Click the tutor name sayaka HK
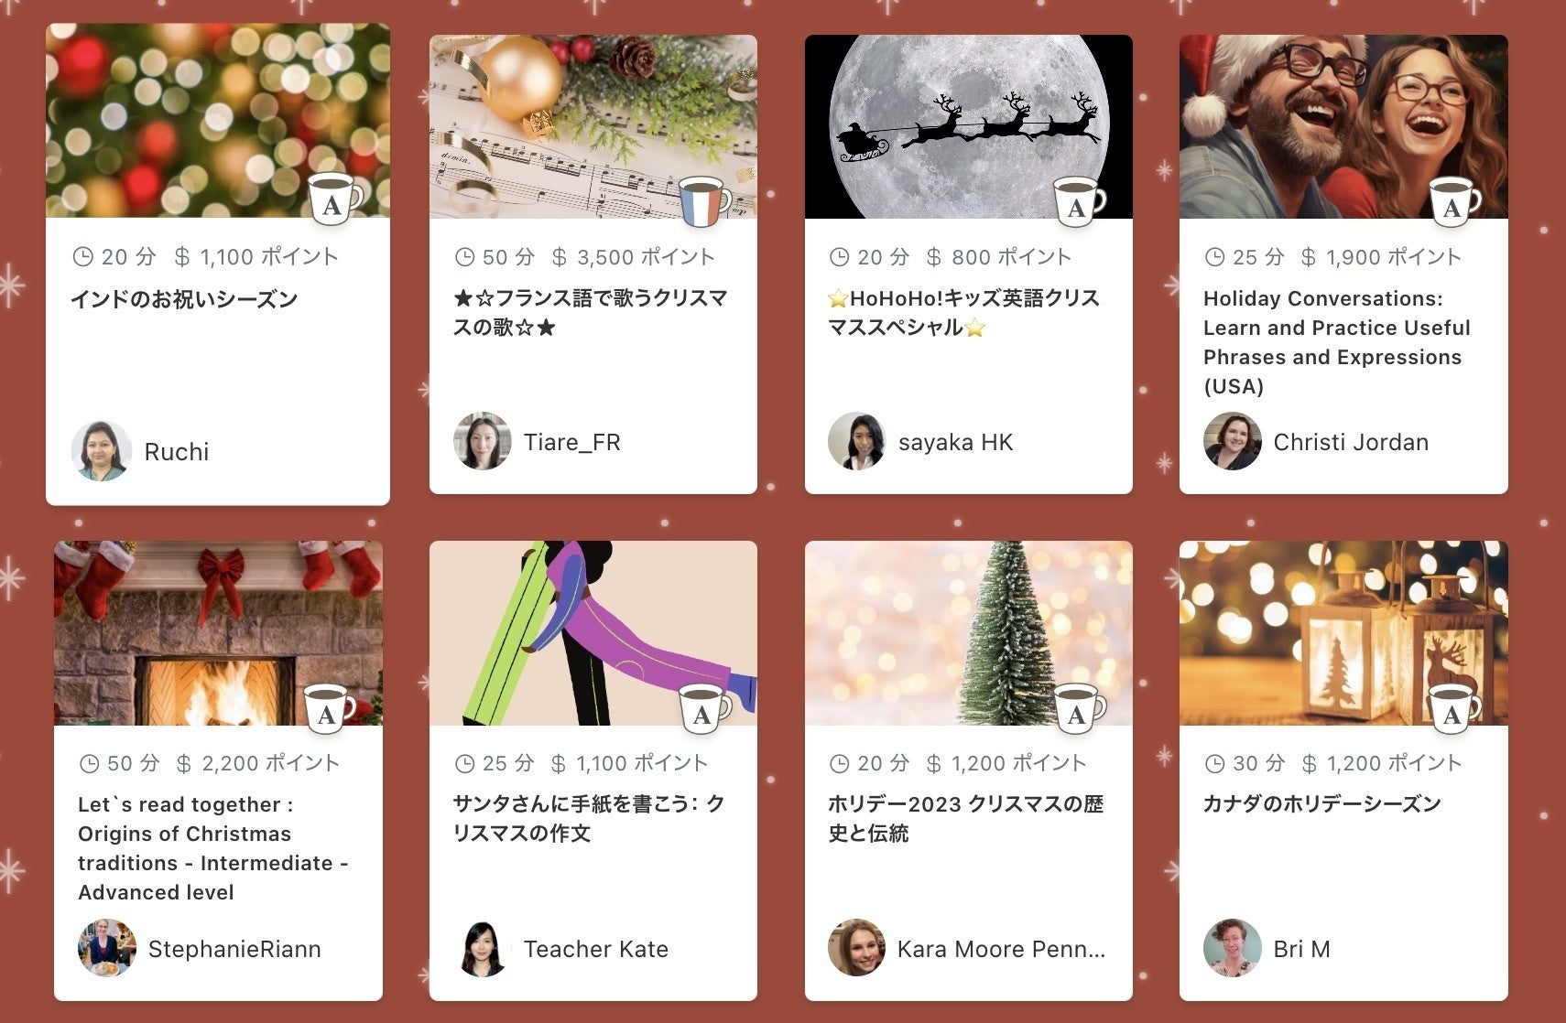Image resolution: width=1566 pixels, height=1023 pixels. point(955,442)
